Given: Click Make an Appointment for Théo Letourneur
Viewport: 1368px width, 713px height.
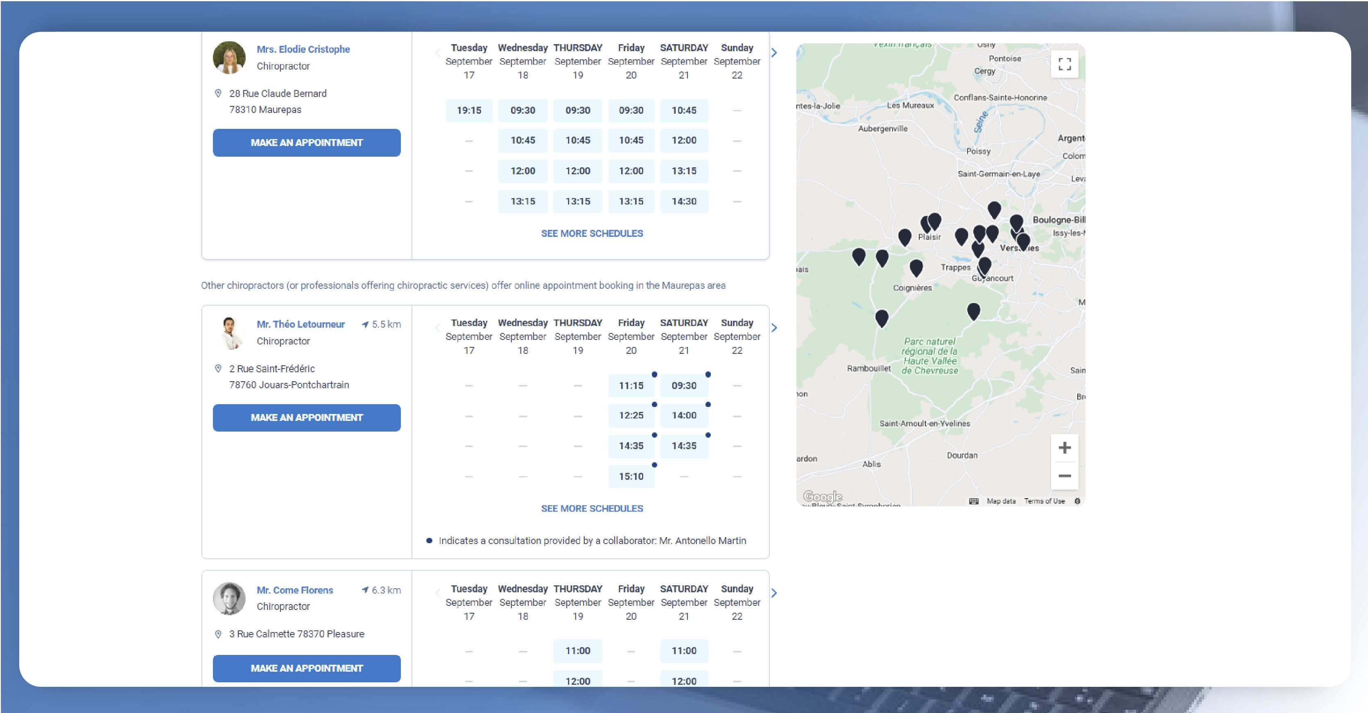Looking at the screenshot, I should pos(306,418).
